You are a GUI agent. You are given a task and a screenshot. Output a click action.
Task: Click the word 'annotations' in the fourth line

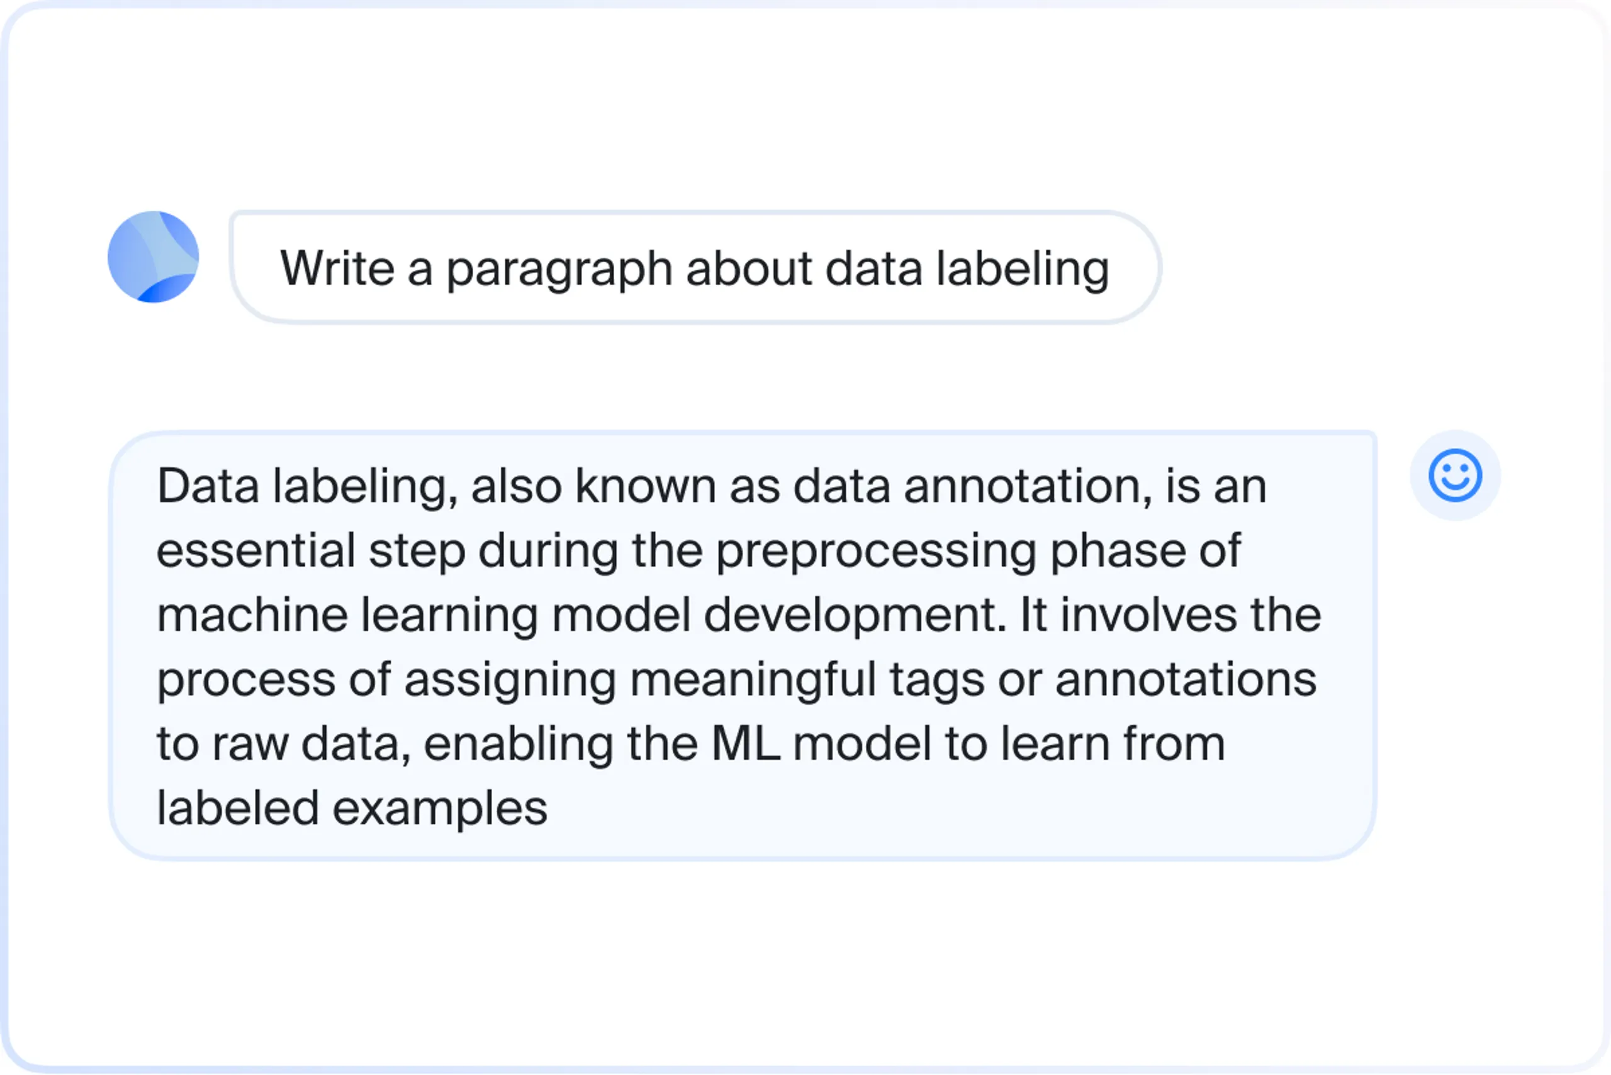pos(1186,680)
